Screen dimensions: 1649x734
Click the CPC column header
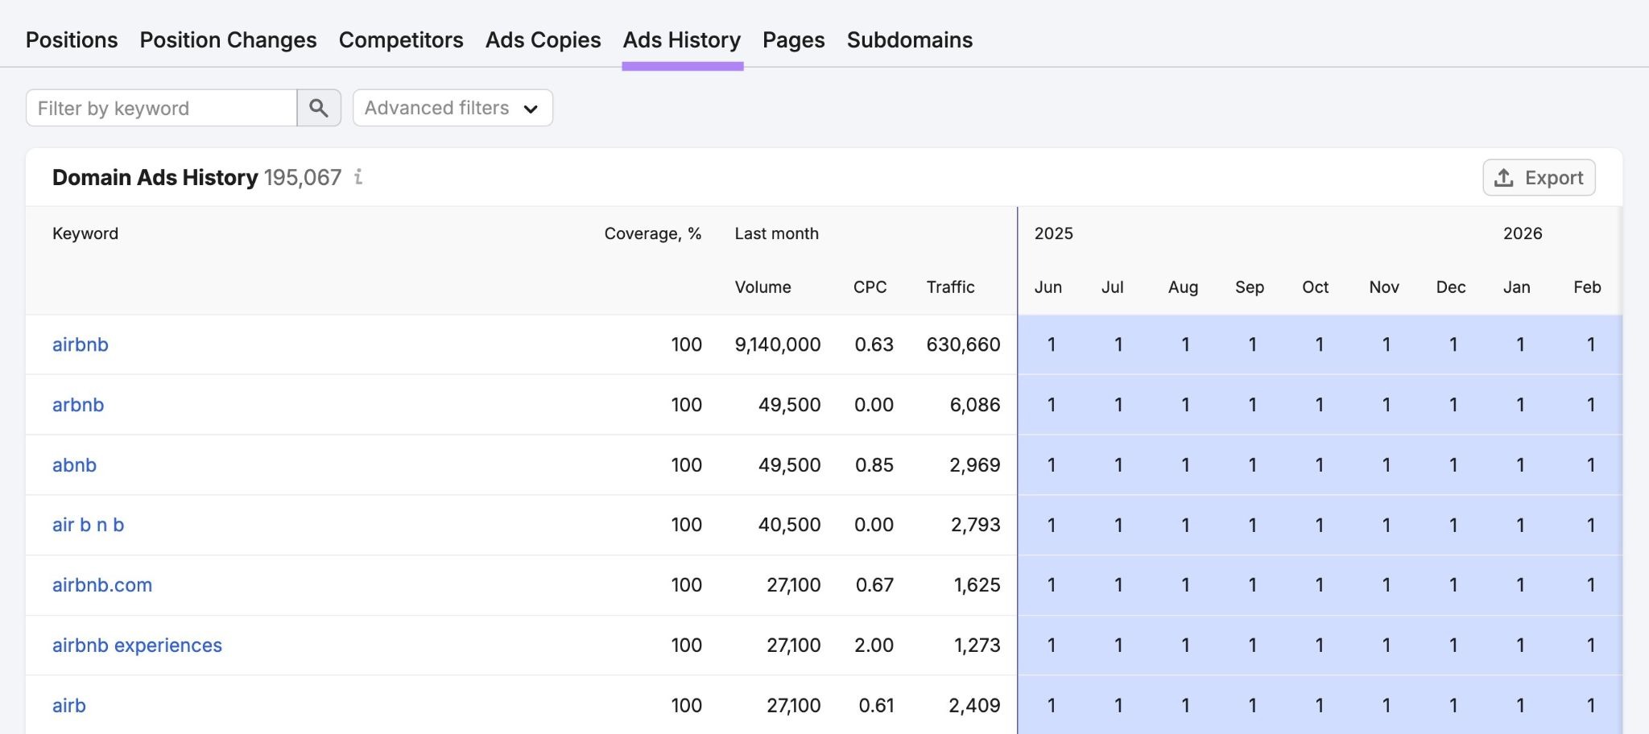tap(870, 287)
